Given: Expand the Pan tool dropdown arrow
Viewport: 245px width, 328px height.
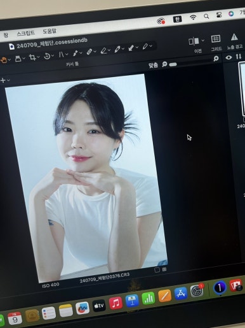Looking at the screenshot, I should coord(10,60).
